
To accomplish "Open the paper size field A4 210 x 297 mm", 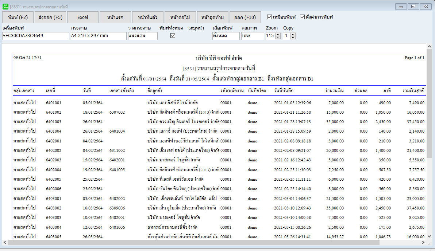I will coord(99,36).
